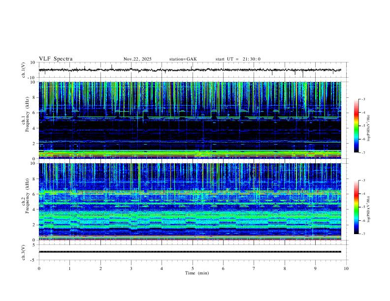The width and height of the screenshot is (390, 301).
Task: Select the ch.1 color bar "log(PSD)(V²/Hz)" label
Action: (x=369, y=128)
